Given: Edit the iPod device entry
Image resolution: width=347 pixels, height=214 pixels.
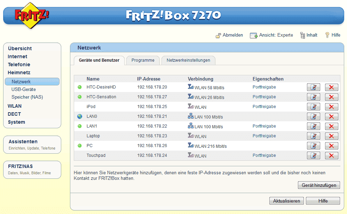Looking at the screenshot, I should pyautogui.click(x=313, y=107).
